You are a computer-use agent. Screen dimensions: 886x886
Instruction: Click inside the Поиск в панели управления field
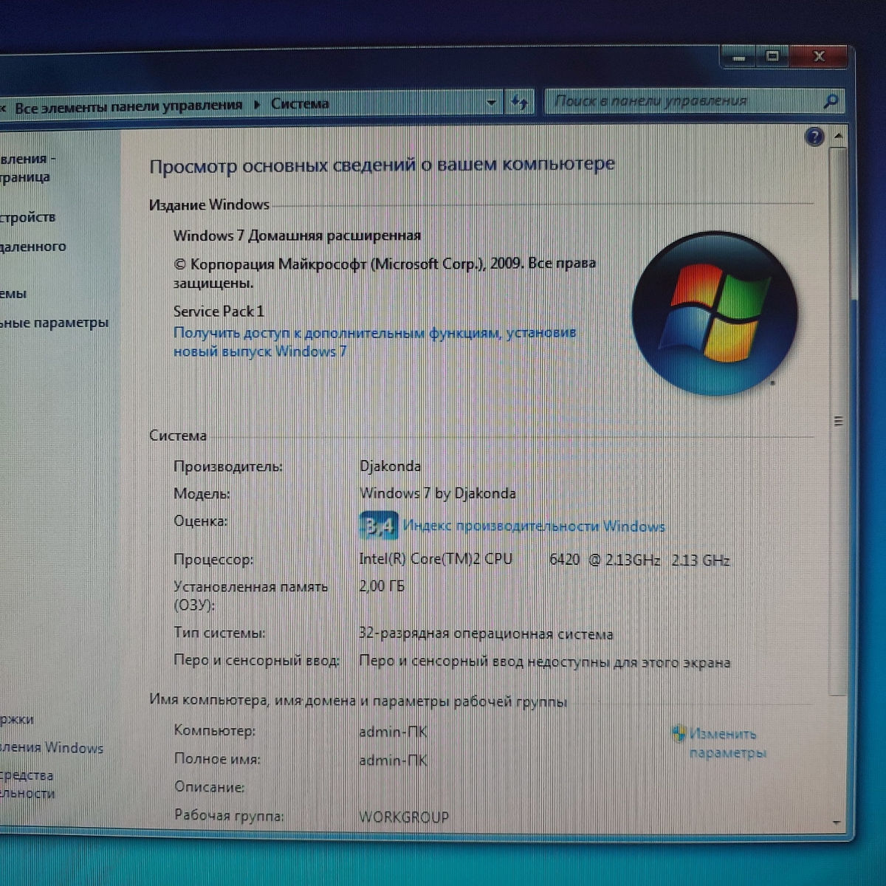click(x=679, y=101)
